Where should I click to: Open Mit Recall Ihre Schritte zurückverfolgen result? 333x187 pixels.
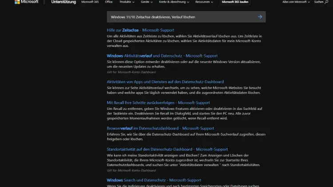pos(158,103)
